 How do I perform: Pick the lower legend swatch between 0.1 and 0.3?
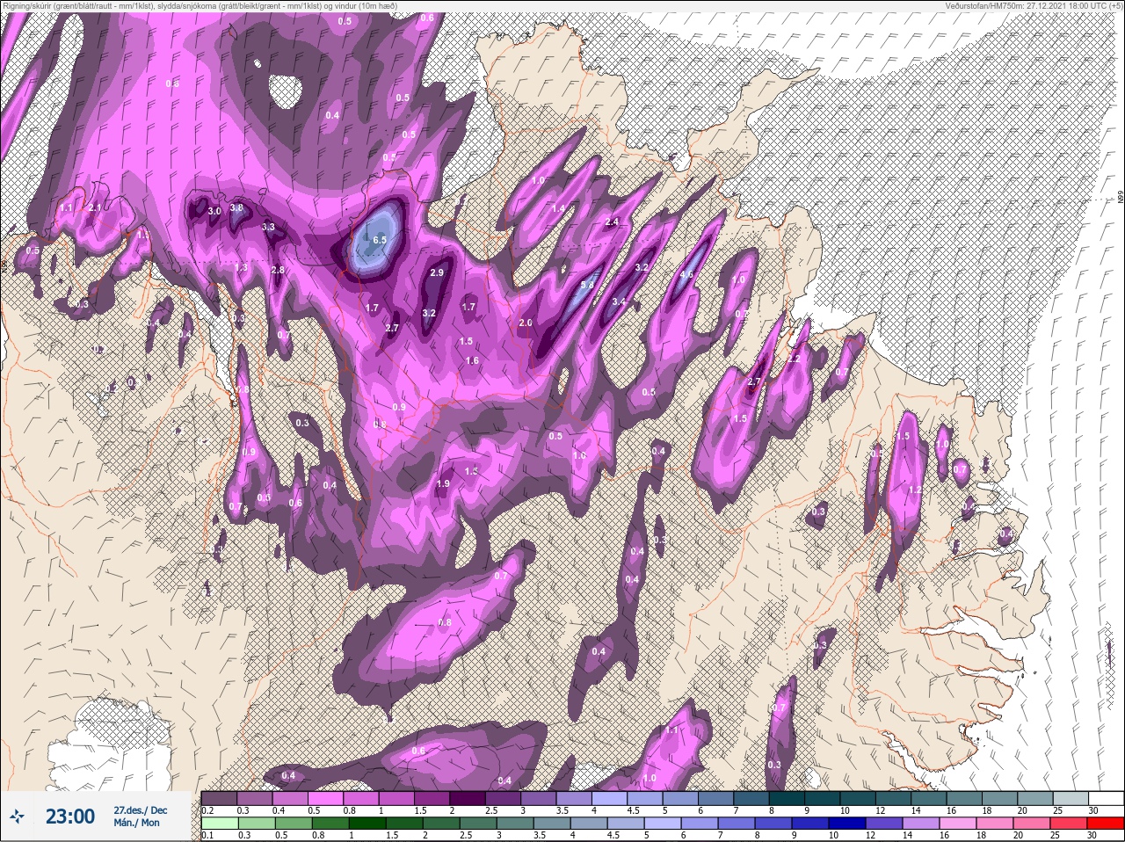[219, 824]
